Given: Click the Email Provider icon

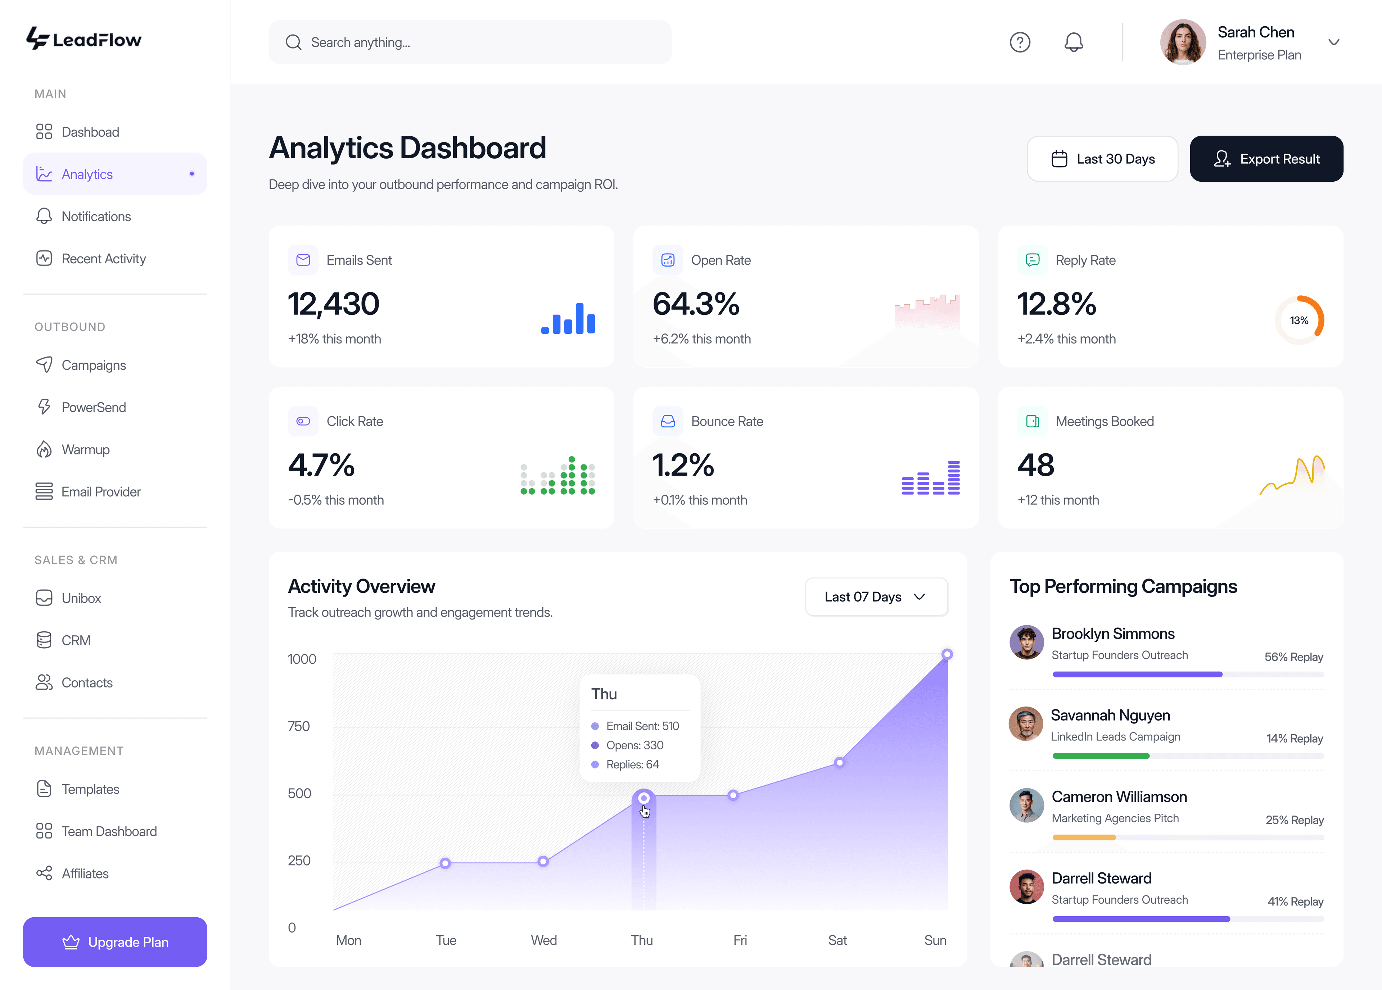Looking at the screenshot, I should click(x=44, y=491).
